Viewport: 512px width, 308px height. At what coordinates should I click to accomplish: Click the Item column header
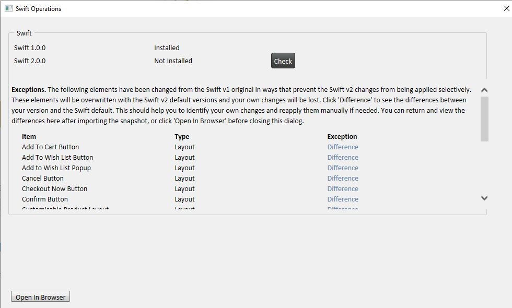29,137
